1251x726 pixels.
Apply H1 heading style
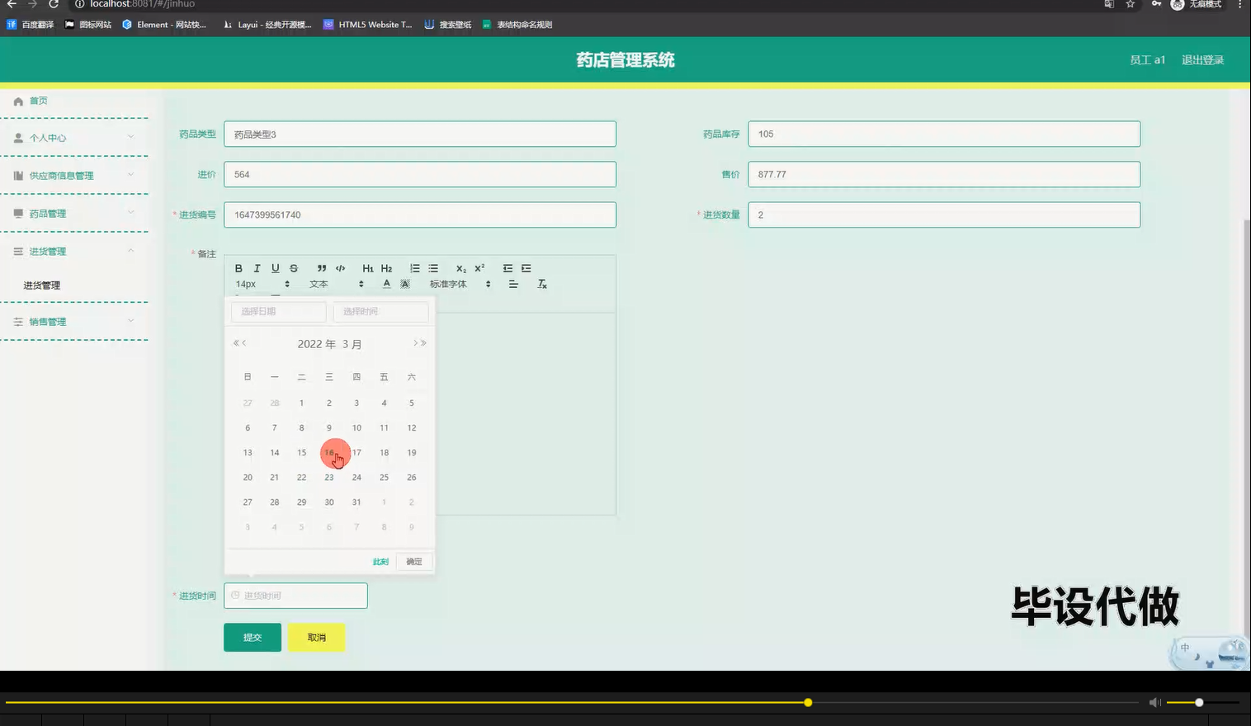(368, 268)
